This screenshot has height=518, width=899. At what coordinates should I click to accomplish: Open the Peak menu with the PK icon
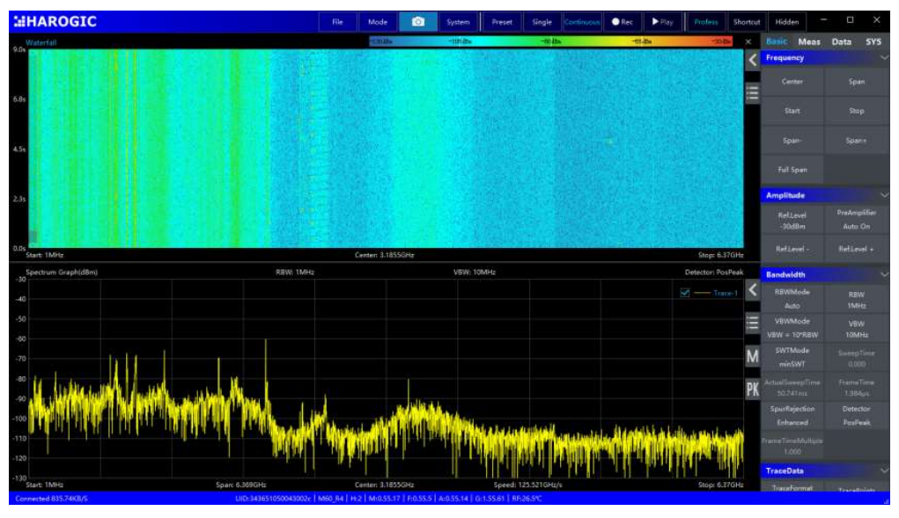[x=752, y=390]
